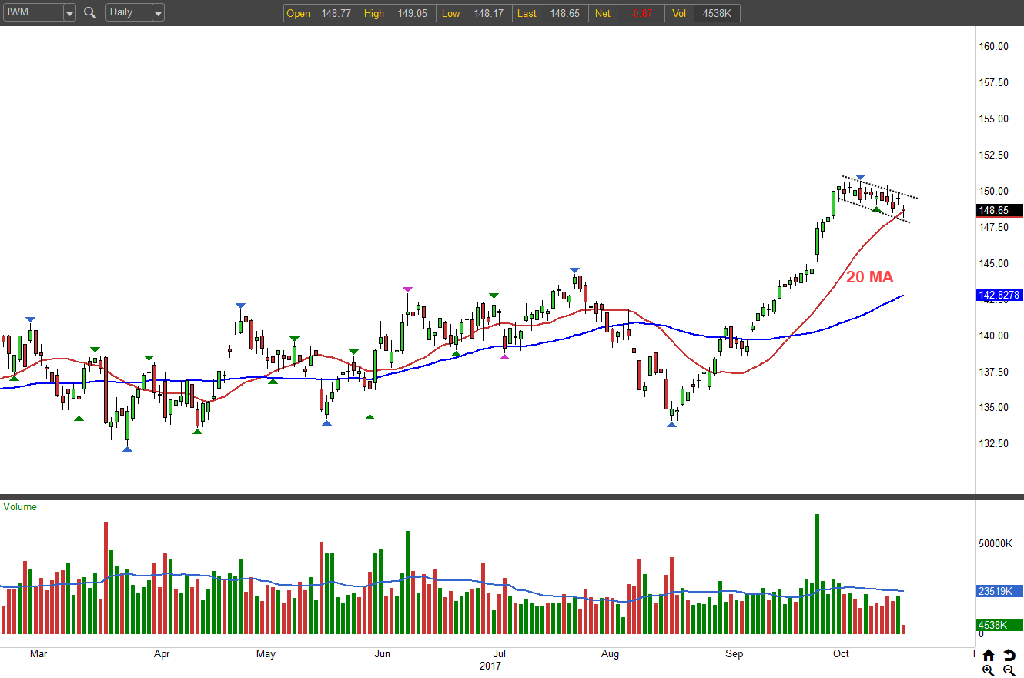Reset chart with the home icon
The height and width of the screenshot is (678, 1024).
point(989,655)
